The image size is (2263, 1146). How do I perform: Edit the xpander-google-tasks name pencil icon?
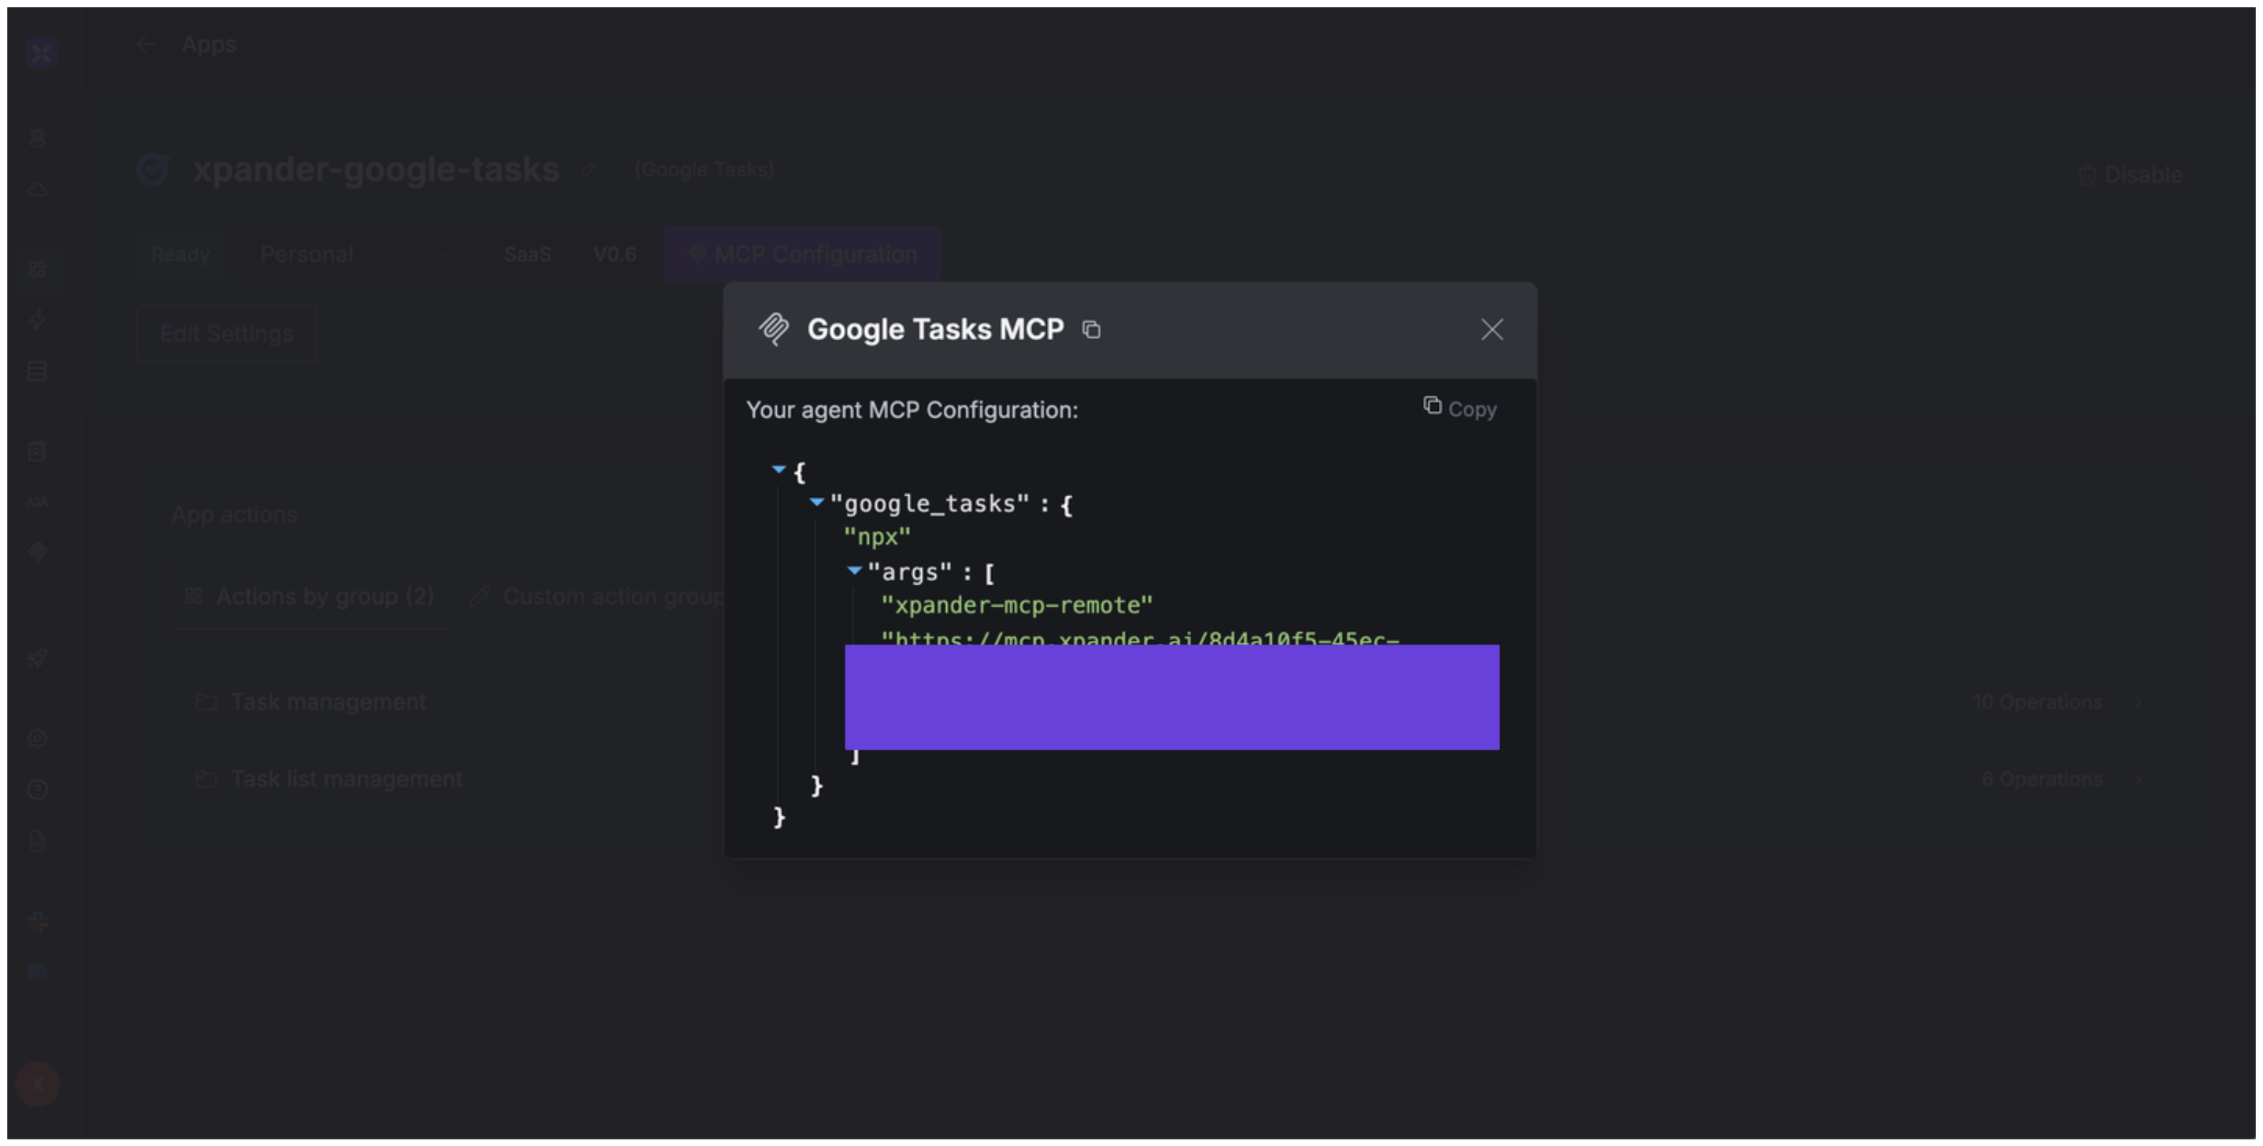pyautogui.click(x=588, y=169)
